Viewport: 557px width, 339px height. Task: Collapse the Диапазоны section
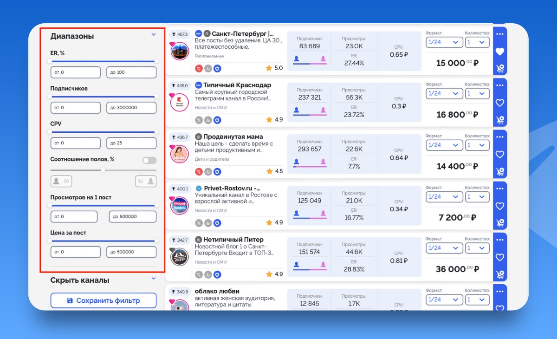coord(154,34)
